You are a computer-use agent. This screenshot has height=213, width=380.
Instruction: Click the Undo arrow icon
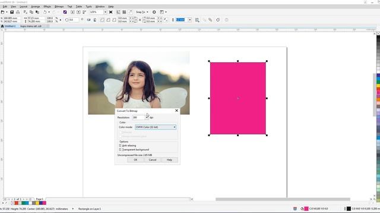coord(45,12)
